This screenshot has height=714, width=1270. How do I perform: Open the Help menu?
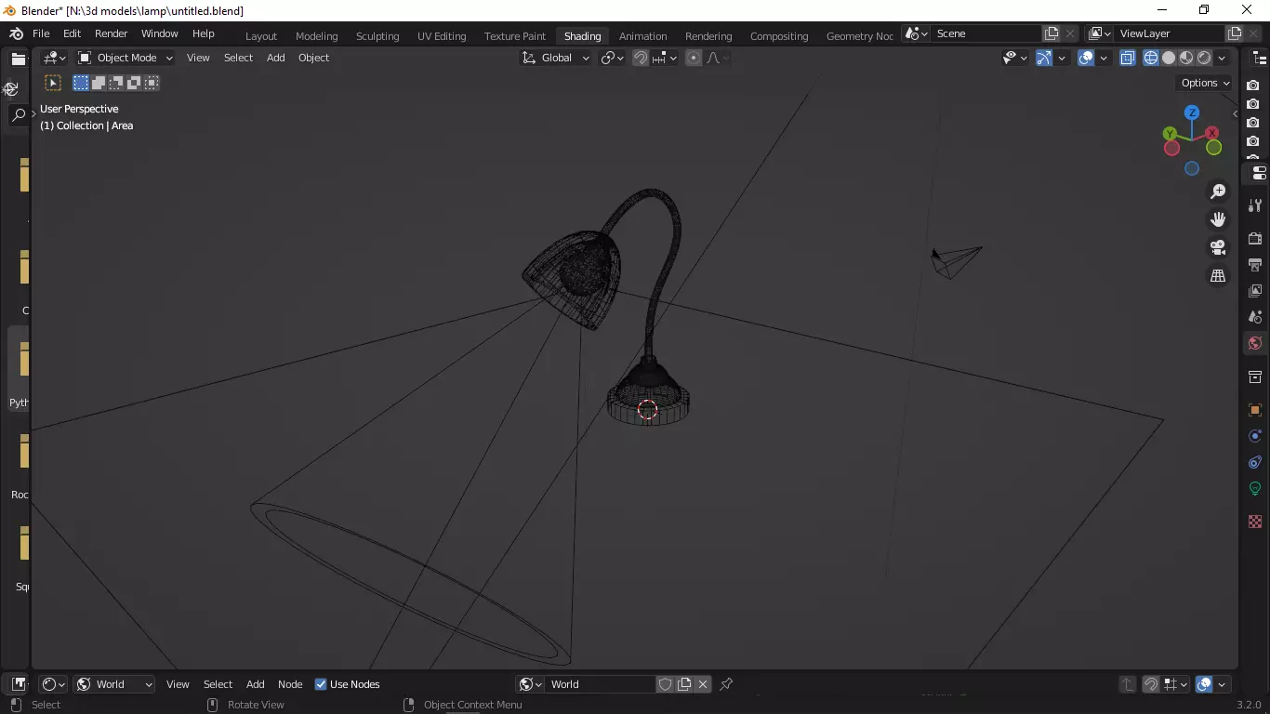[x=203, y=33]
